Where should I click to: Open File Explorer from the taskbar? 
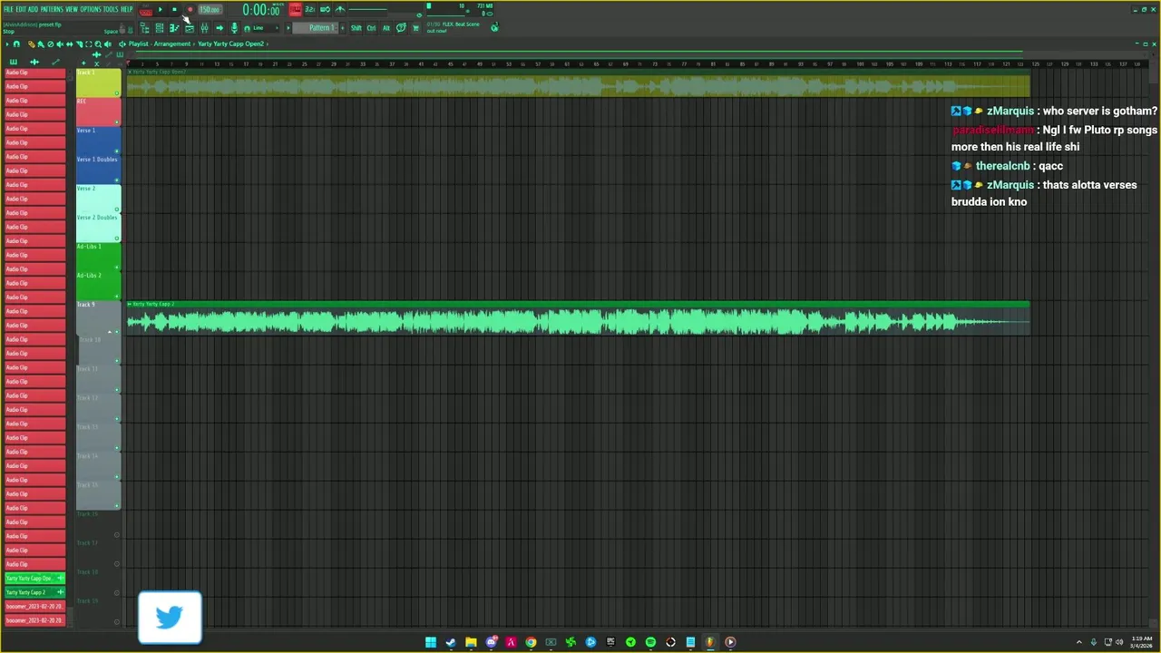point(471,642)
